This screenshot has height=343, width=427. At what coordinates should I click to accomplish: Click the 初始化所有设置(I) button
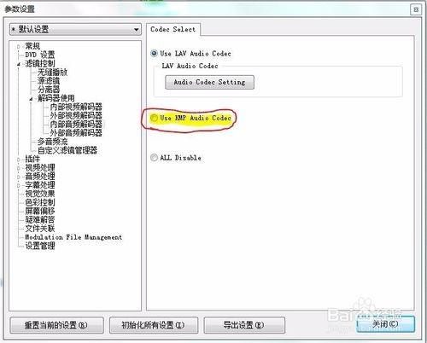coord(154,325)
